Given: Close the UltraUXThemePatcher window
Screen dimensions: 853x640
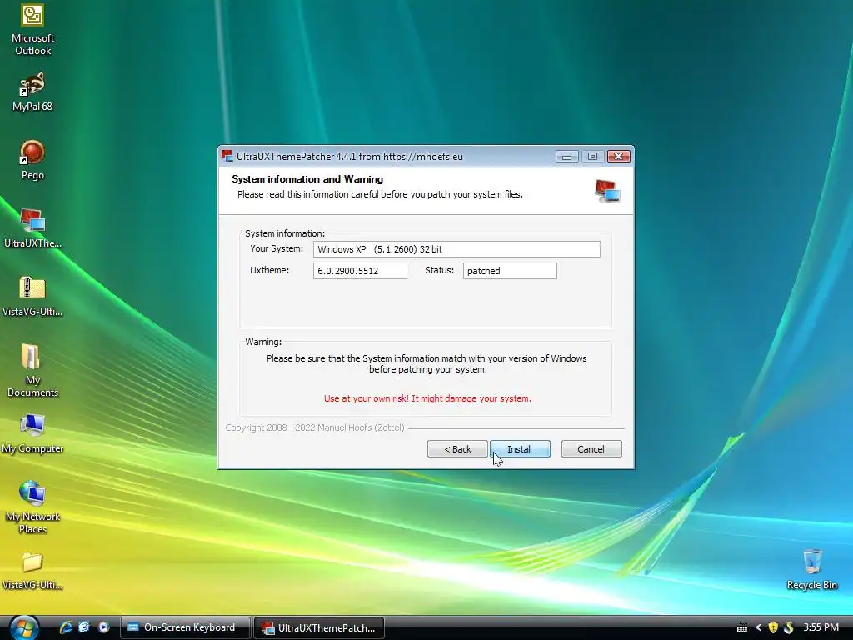Looking at the screenshot, I should coord(619,157).
